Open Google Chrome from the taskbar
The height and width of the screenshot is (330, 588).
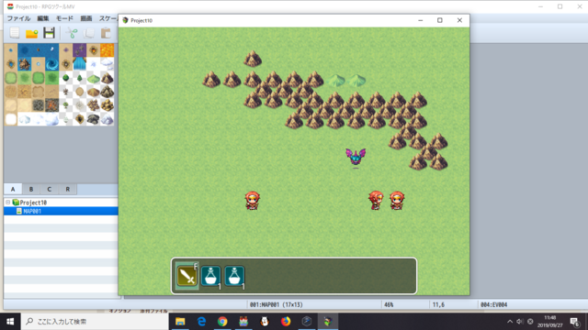222,322
